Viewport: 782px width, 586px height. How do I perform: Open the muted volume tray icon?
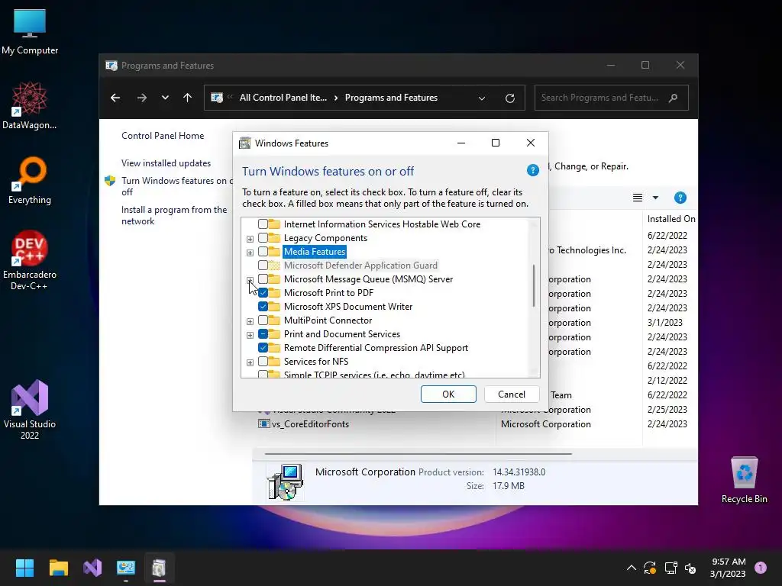coord(690,568)
